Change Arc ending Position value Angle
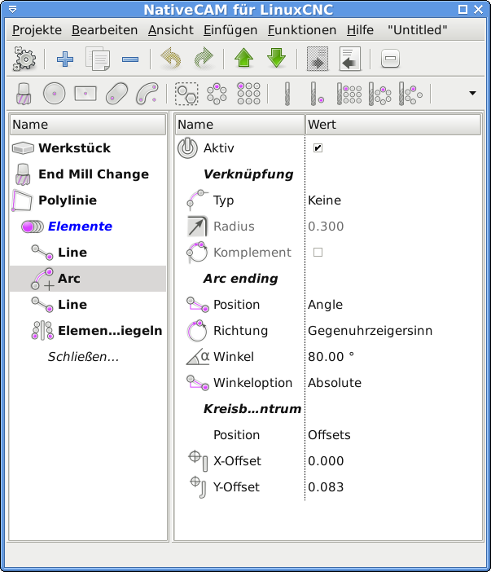 [x=325, y=305]
